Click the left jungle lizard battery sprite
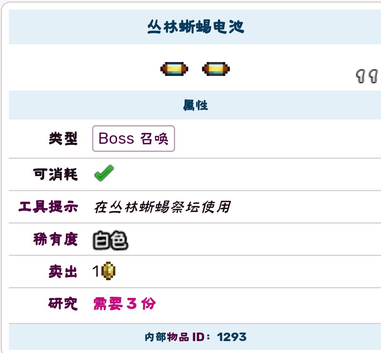381x353 pixels. tap(174, 69)
